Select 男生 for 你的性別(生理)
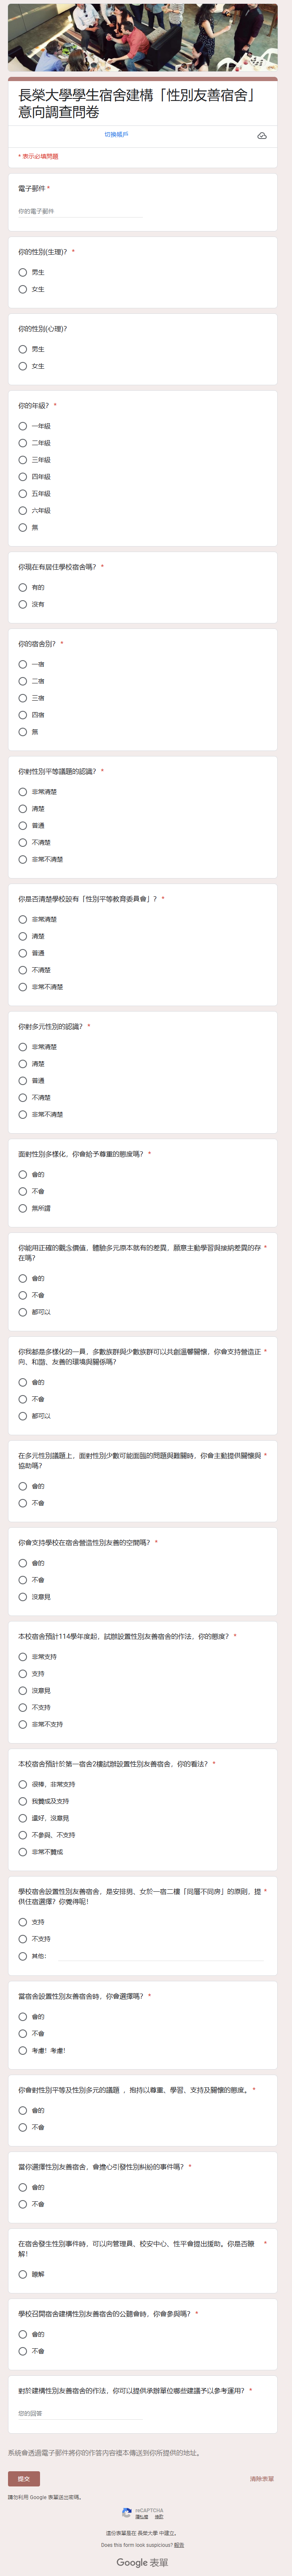Viewport: 292px width, 2576px height. pyautogui.click(x=23, y=272)
